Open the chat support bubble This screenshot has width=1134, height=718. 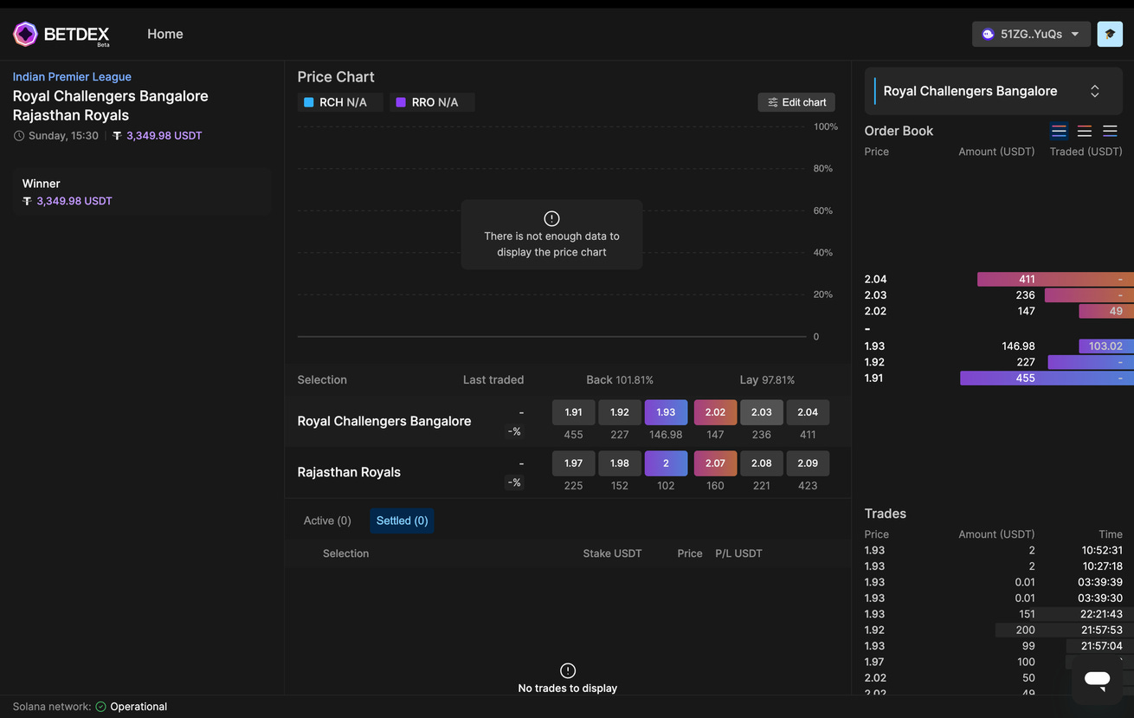[1097, 679]
